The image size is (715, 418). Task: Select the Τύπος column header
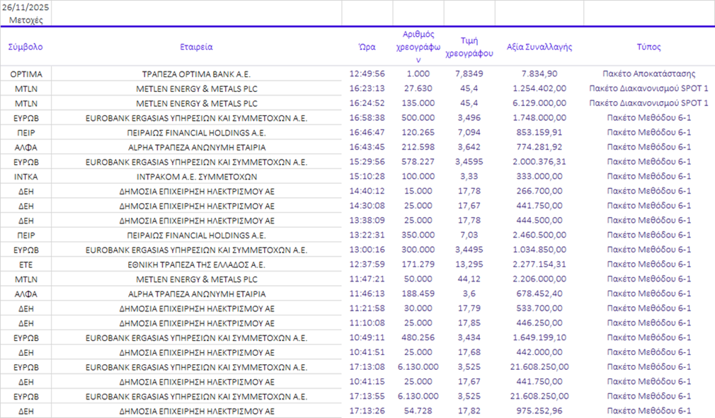point(648,47)
